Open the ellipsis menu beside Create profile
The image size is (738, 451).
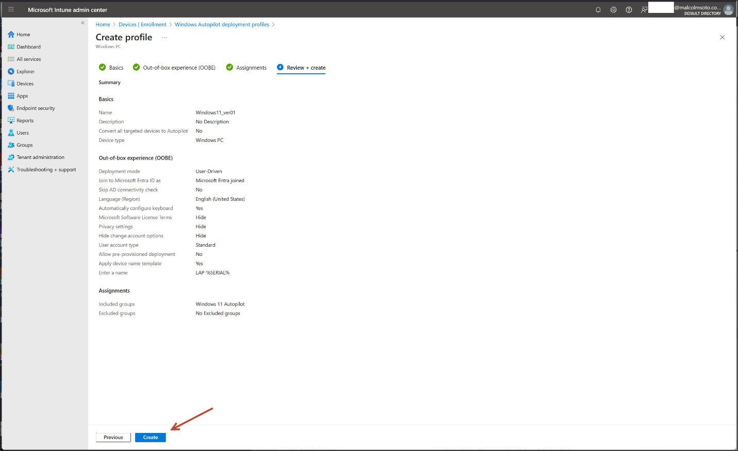pyautogui.click(x=165, y=37)
